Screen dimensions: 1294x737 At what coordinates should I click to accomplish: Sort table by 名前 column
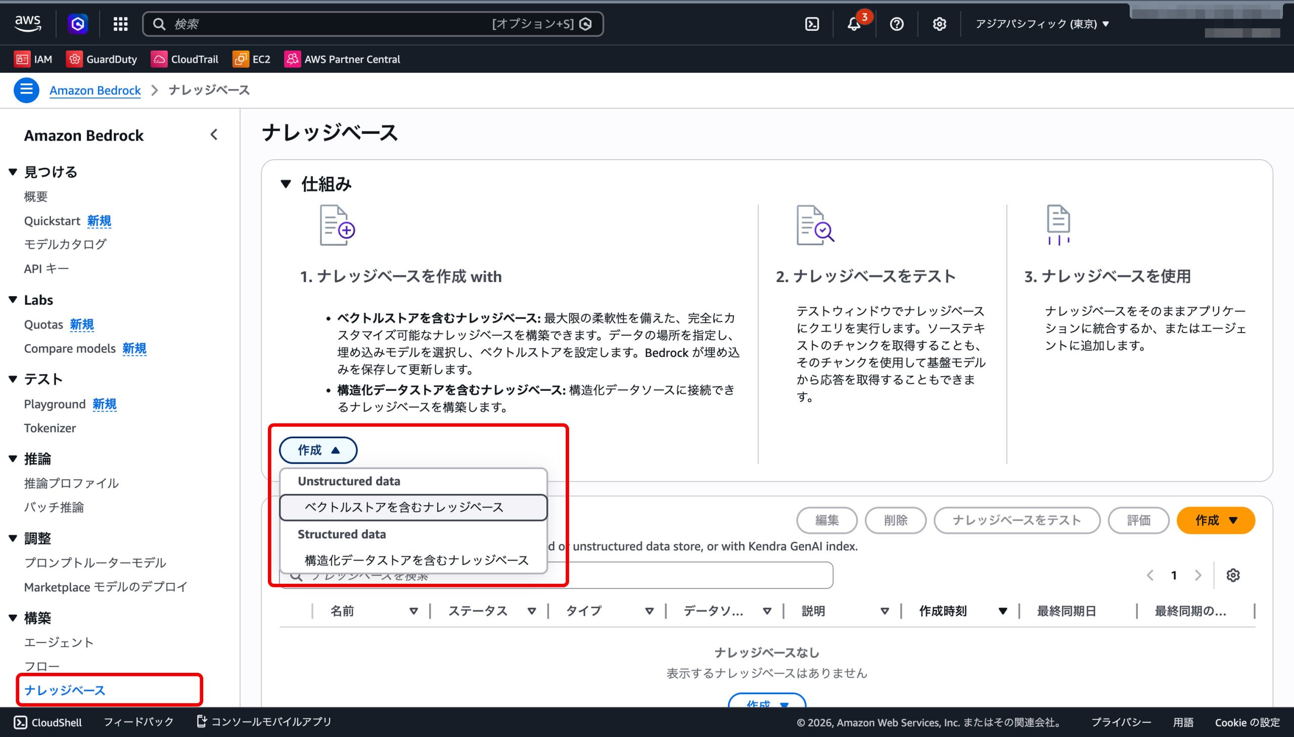click(x=343, y=611)
